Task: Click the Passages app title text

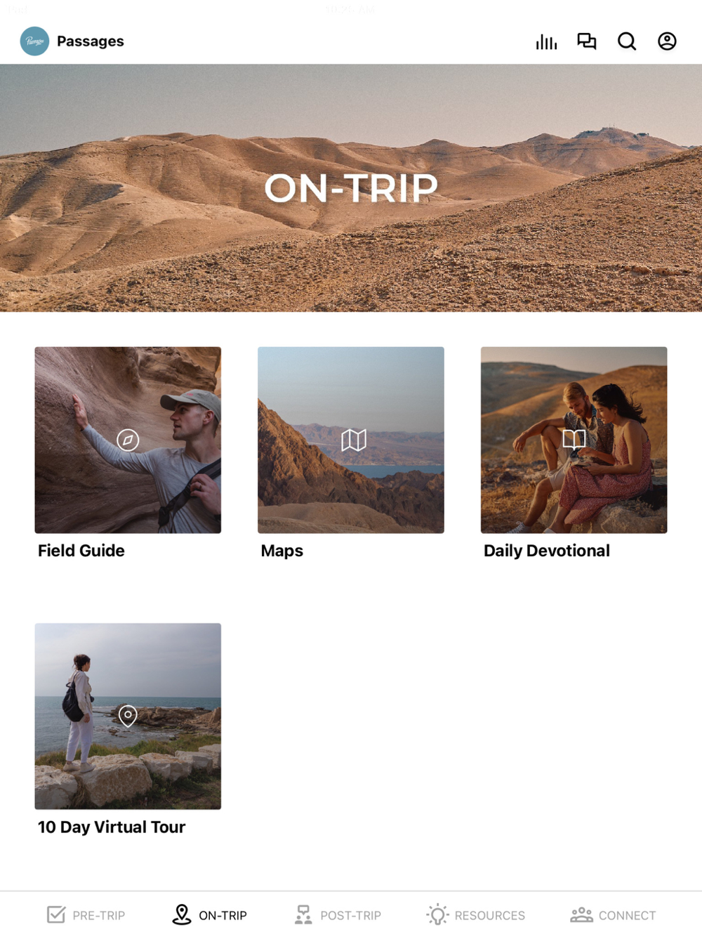Action: pyautogui.click(x=91, y=41)
